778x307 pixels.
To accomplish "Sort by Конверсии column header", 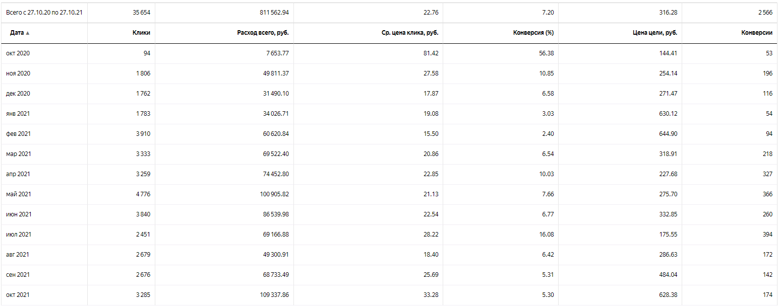I will coord(756,33).
